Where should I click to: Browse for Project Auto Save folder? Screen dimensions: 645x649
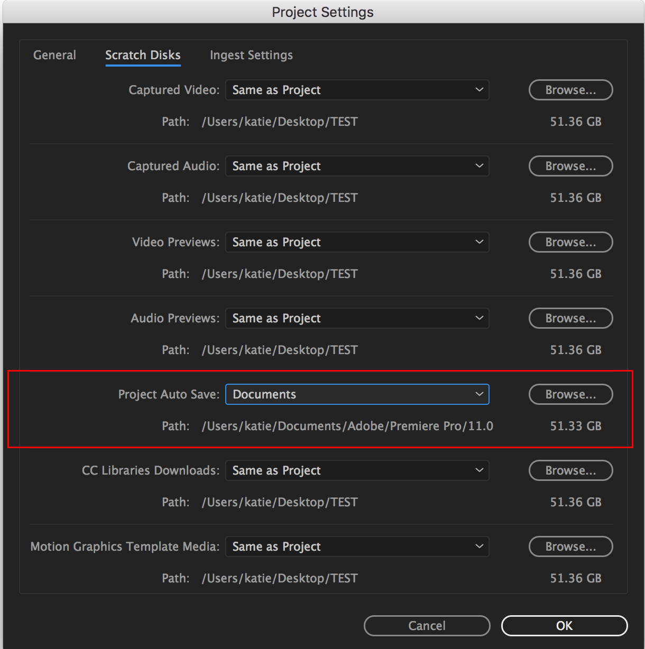[570, 394]
